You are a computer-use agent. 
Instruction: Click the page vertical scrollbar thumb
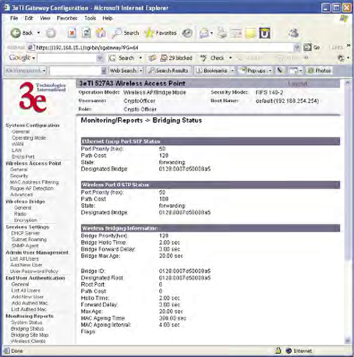coord(348,173)
